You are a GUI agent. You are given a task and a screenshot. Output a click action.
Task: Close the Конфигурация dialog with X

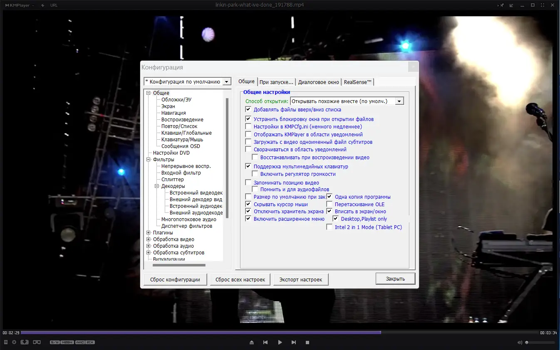coord(413,67)
